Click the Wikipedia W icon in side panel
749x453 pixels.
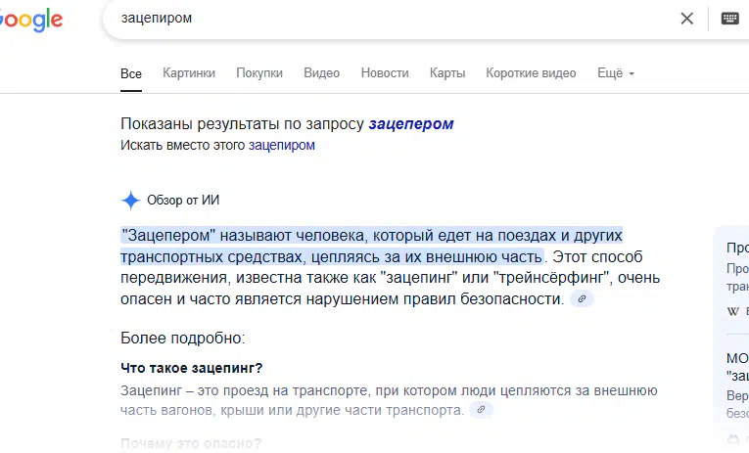[732, 312]
